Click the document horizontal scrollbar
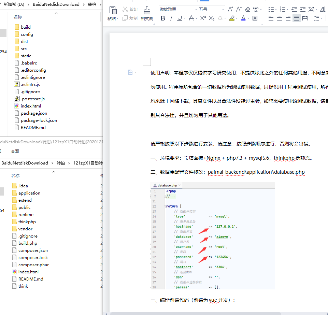Viewport: 328px width, 315px height. (x=196, y=314)
